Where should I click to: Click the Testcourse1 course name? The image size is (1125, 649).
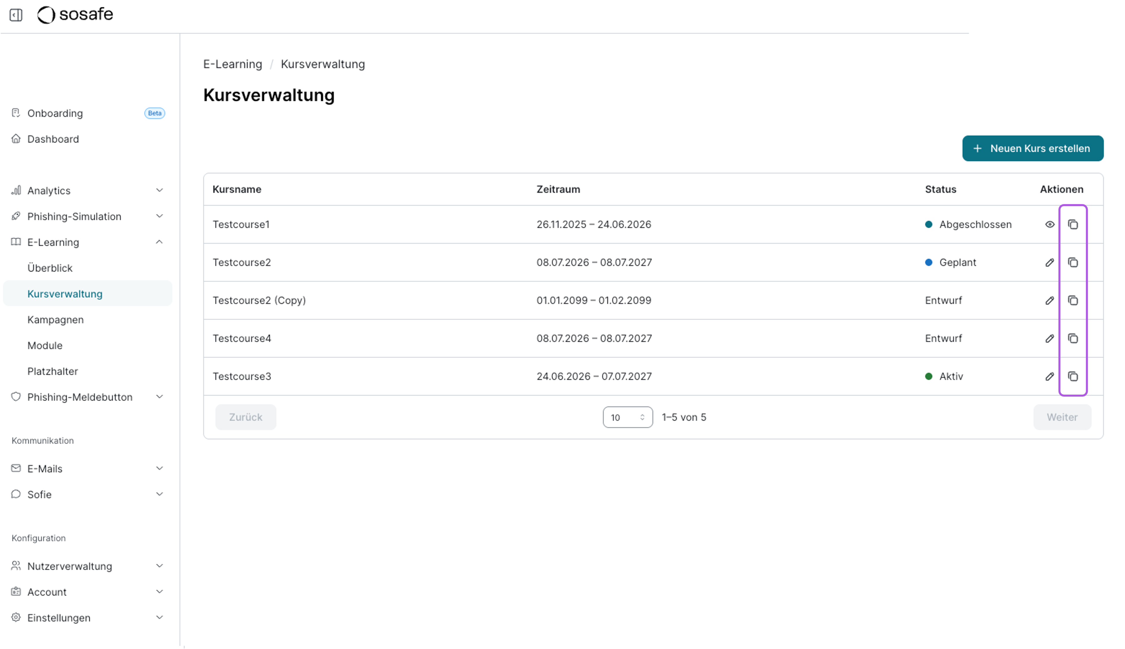tap(241, 225)
